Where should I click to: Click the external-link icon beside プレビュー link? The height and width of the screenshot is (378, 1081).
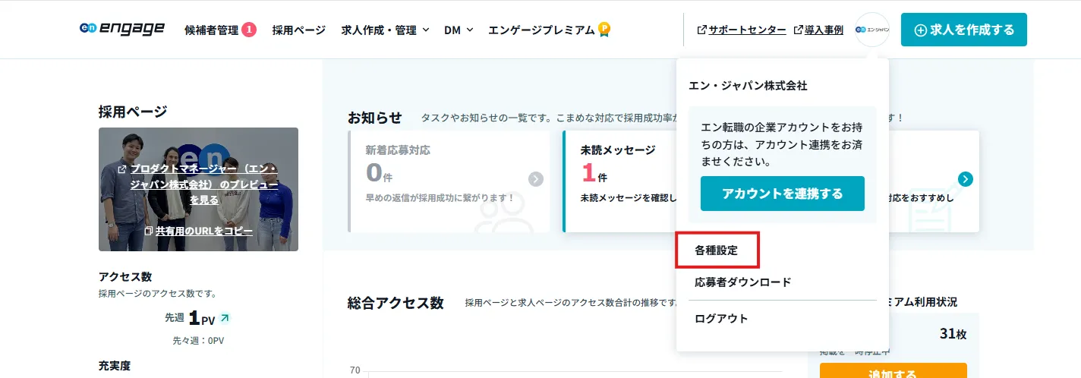pyautogui.click(x=122, y=169)
